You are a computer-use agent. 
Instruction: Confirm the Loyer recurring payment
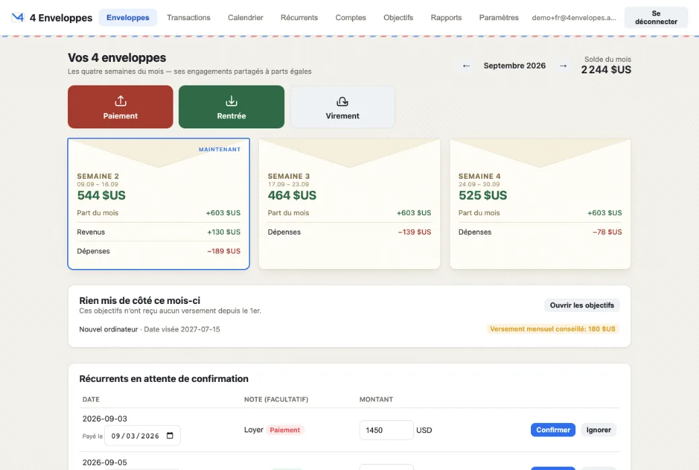552,430
